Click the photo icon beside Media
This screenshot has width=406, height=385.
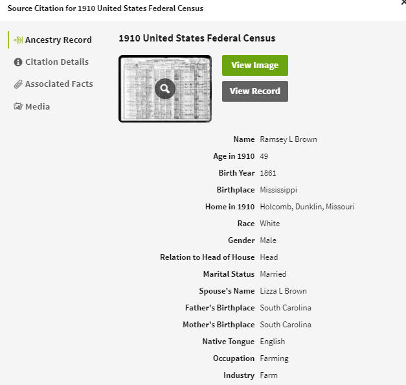18,106
